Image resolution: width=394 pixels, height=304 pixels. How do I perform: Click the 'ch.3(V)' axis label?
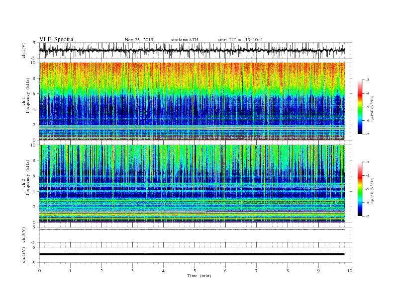pos(24,235)
